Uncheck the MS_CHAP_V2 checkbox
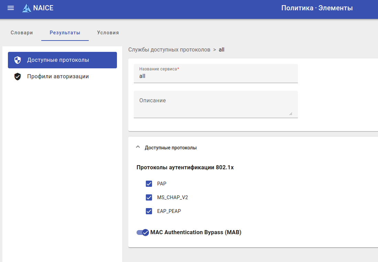Screen dimensions: 378x262 [x=149, y=197]
